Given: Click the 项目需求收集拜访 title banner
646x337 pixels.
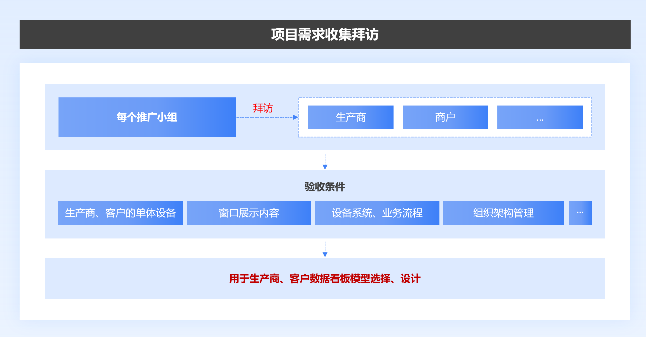Looking at the screenshot, I should click(325, 34).
